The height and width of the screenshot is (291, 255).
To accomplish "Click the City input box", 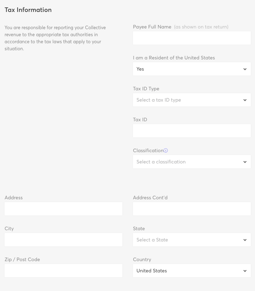I will [x=63, y=240].
